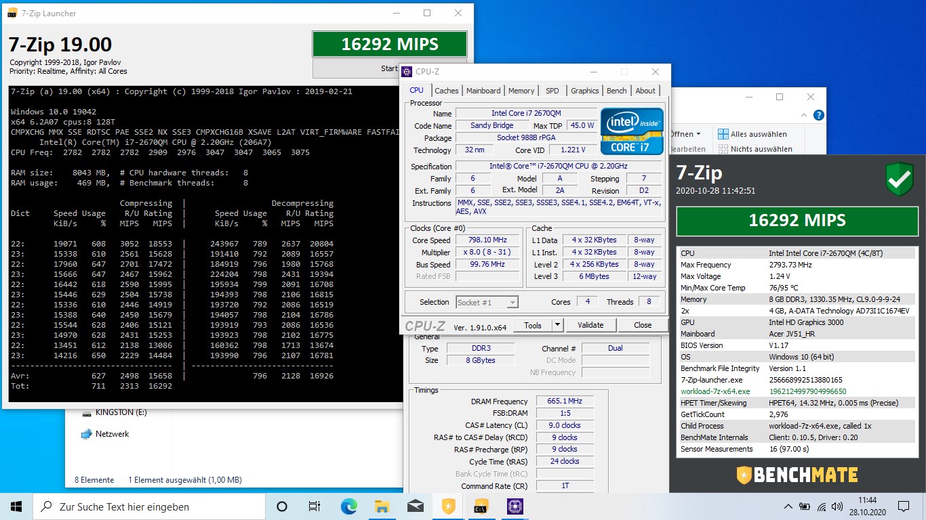Open the Mail app from taskbar
Viewport: 926px width, 520px height.
pyautogui.click(x=415, y=506)
